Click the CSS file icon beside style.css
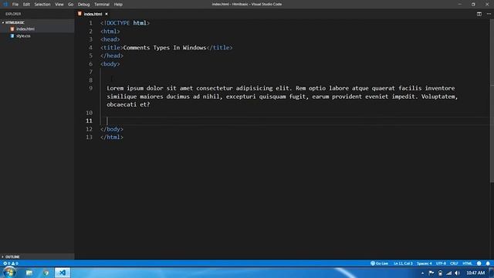This screenshot has height=278, width=494. [x=12, y=36]
